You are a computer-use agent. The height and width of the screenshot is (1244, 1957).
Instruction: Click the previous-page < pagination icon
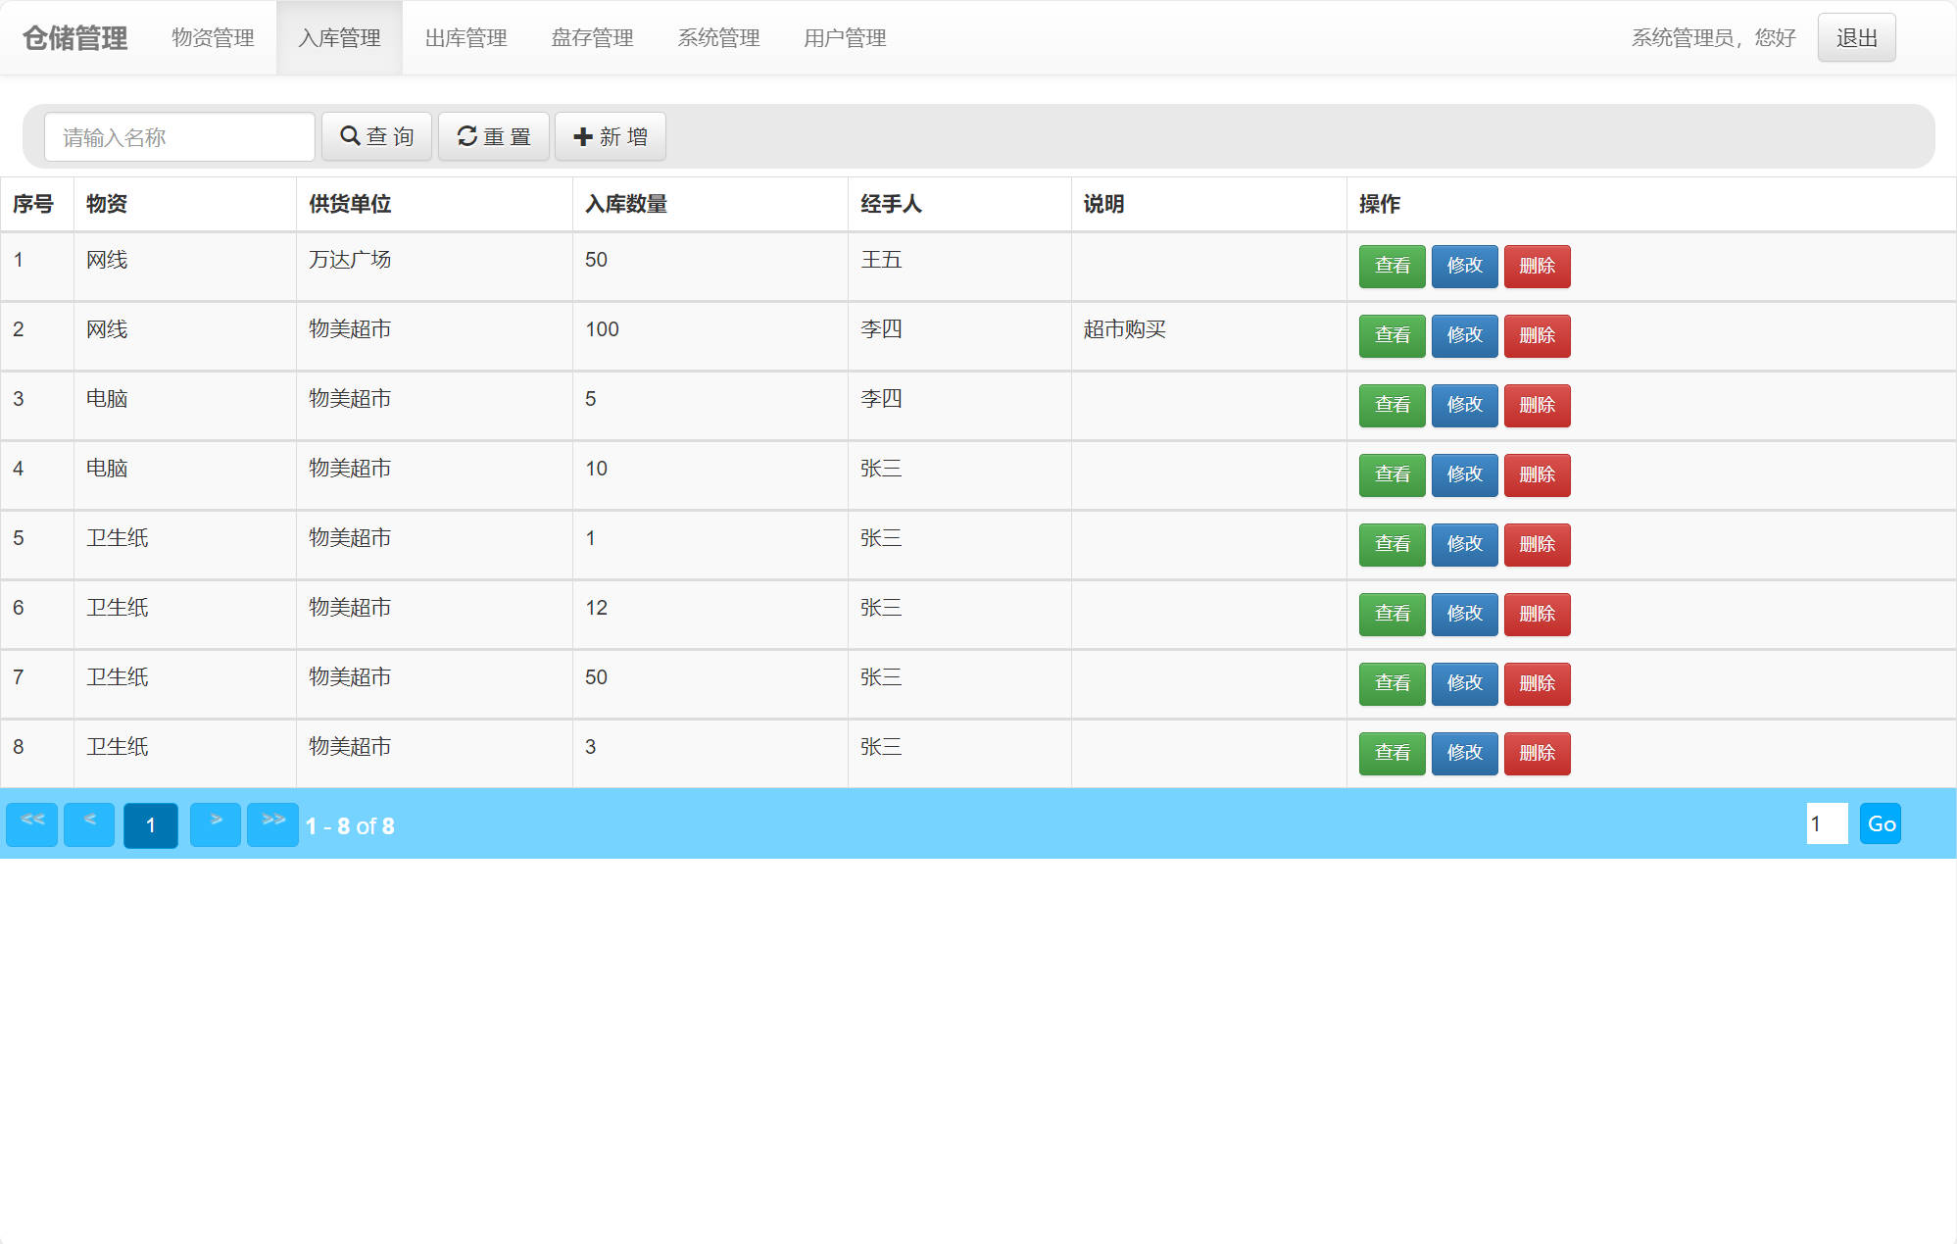pos(87,824)
